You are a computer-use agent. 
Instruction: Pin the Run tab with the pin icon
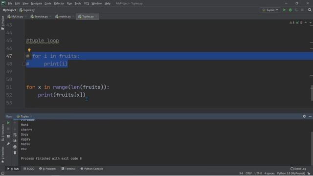8,144
